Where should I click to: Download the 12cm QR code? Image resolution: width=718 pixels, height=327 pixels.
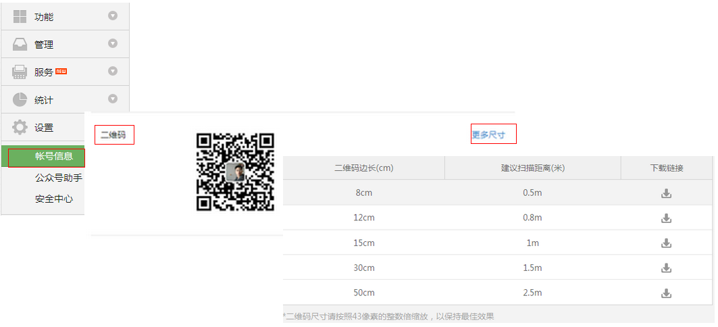tap(666, 218)
